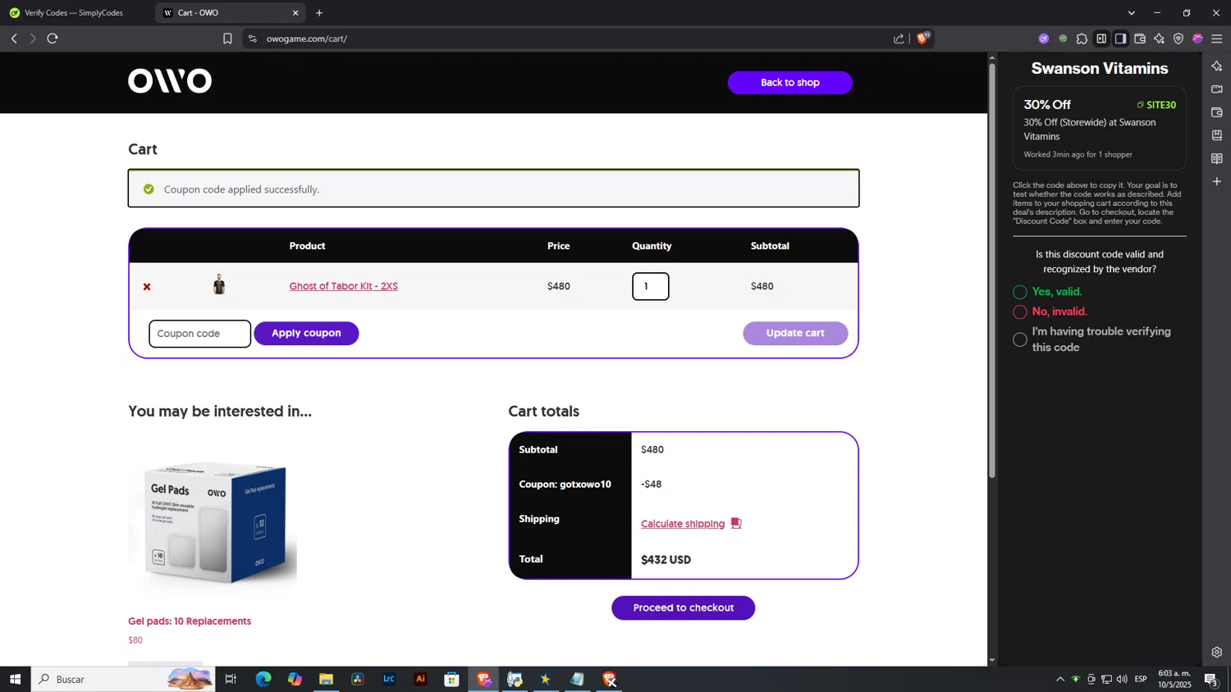Screen dimensions: 1231x692
Task: Open the Leo AI sparkle in the sidebar strip
Action: tap(1217, 66)
